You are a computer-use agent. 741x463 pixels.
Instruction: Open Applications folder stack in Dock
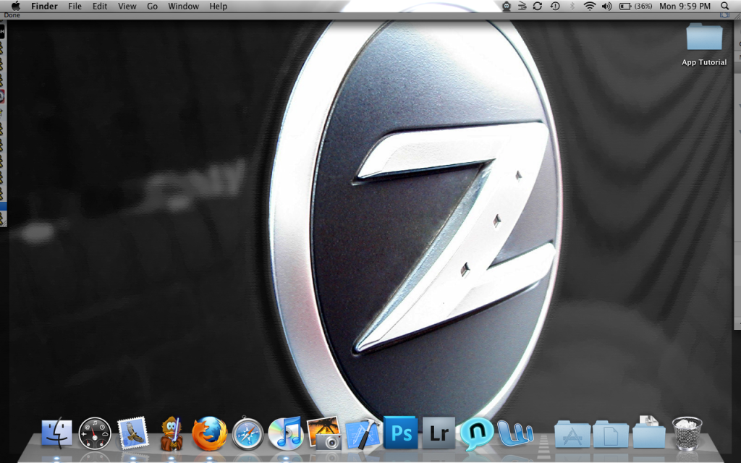(x=572, y=434)
